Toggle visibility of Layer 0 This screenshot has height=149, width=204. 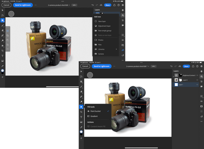pyautogui.click(x=197, y=80)
